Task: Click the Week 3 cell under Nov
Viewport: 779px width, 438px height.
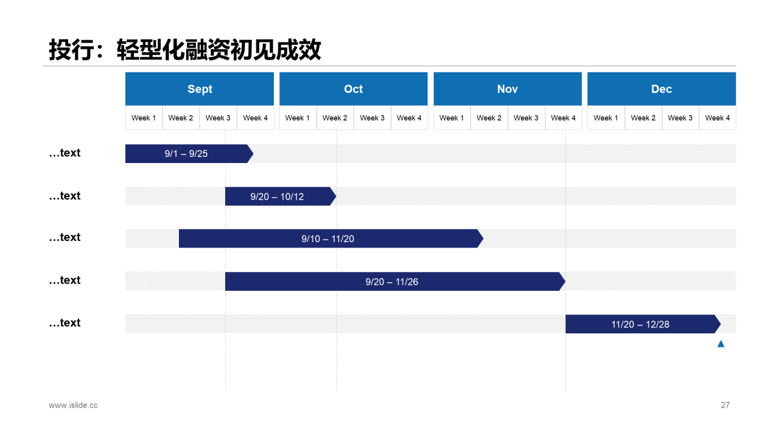Action: pos(526,118)
